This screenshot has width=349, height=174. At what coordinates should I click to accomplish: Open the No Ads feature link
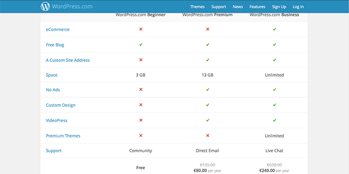53,90
